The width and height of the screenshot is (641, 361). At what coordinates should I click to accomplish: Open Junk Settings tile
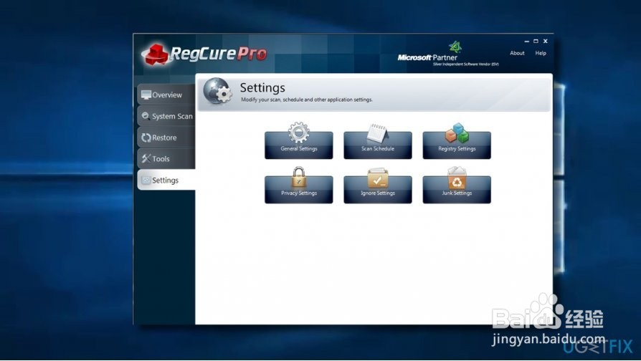457,189
